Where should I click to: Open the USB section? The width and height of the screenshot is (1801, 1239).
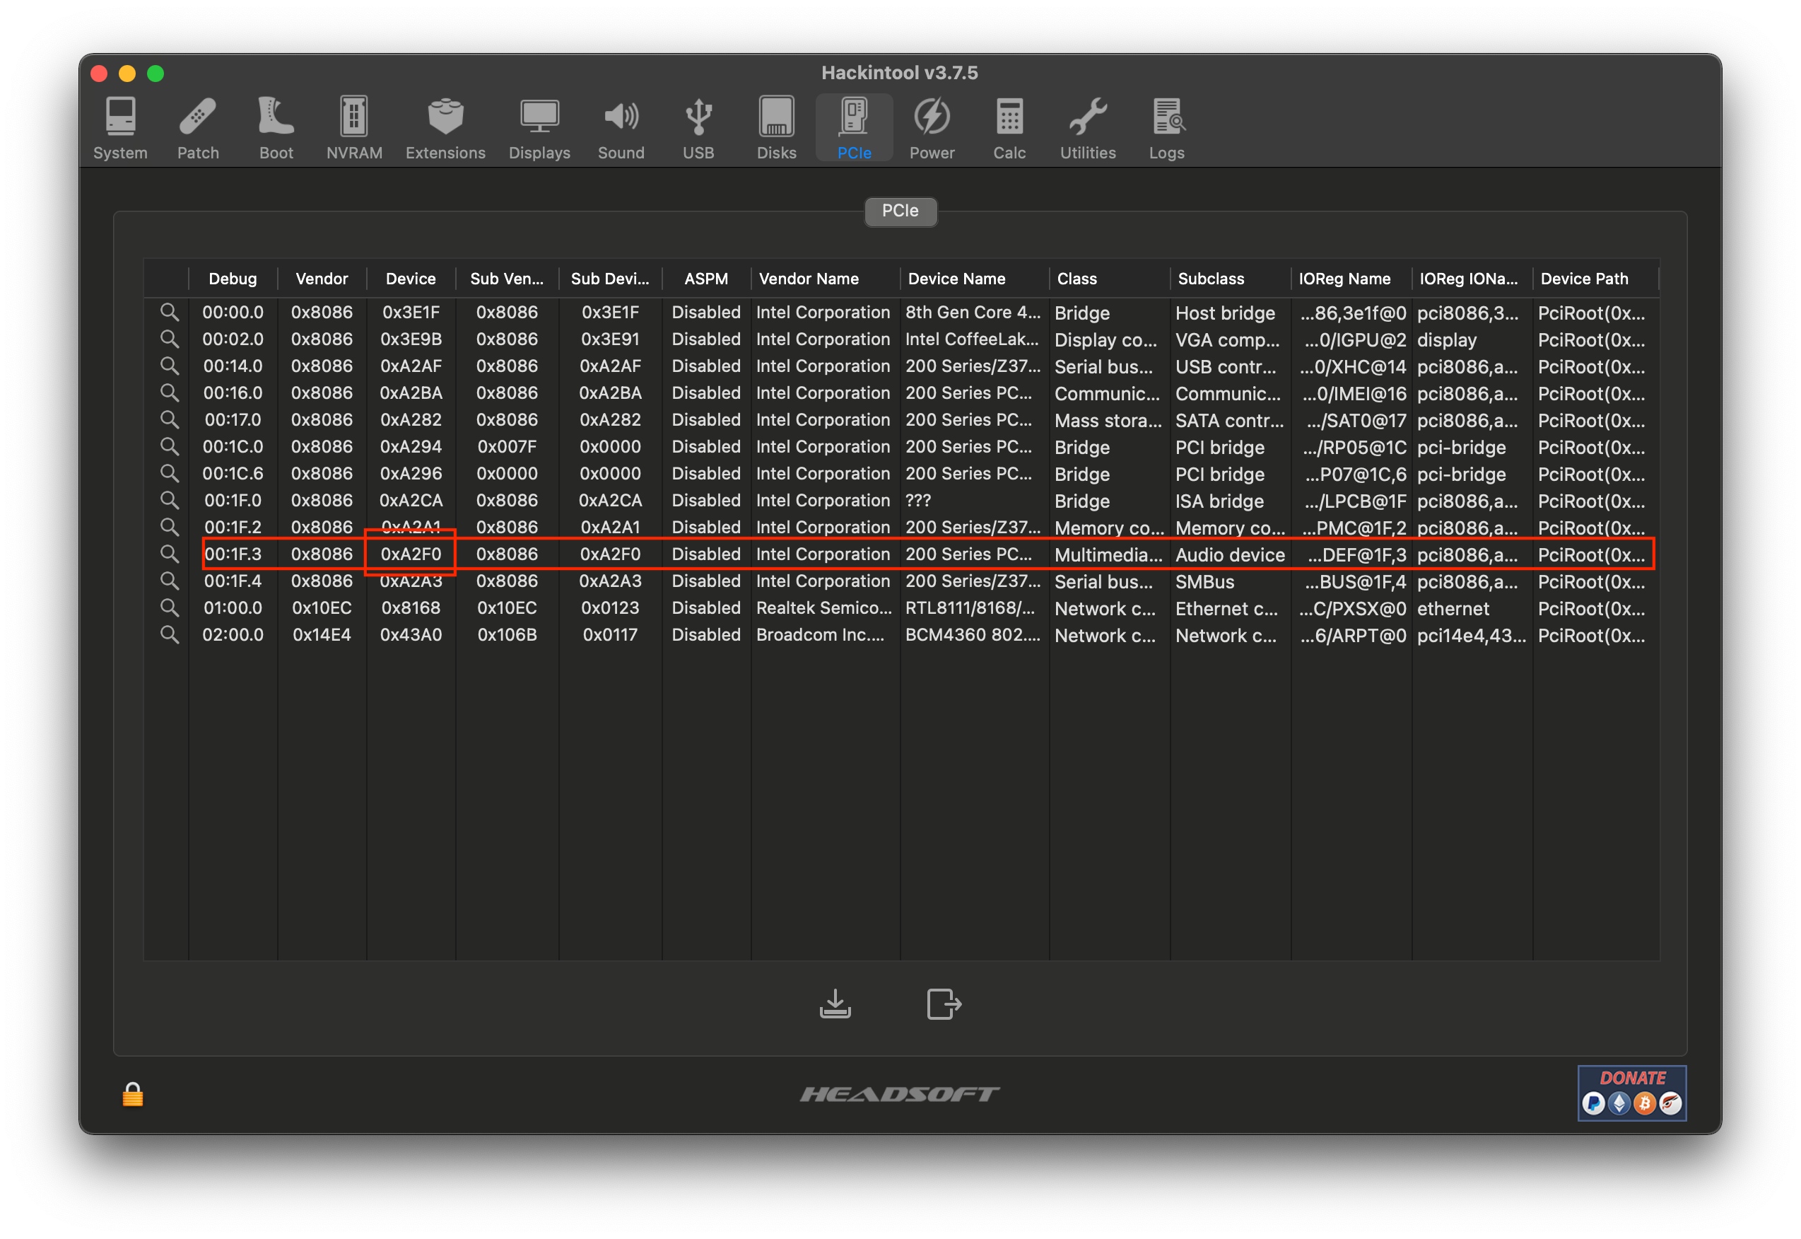[698, 128]
